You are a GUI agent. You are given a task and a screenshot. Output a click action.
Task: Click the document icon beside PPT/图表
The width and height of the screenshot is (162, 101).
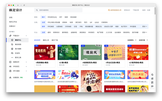point(10,71)
